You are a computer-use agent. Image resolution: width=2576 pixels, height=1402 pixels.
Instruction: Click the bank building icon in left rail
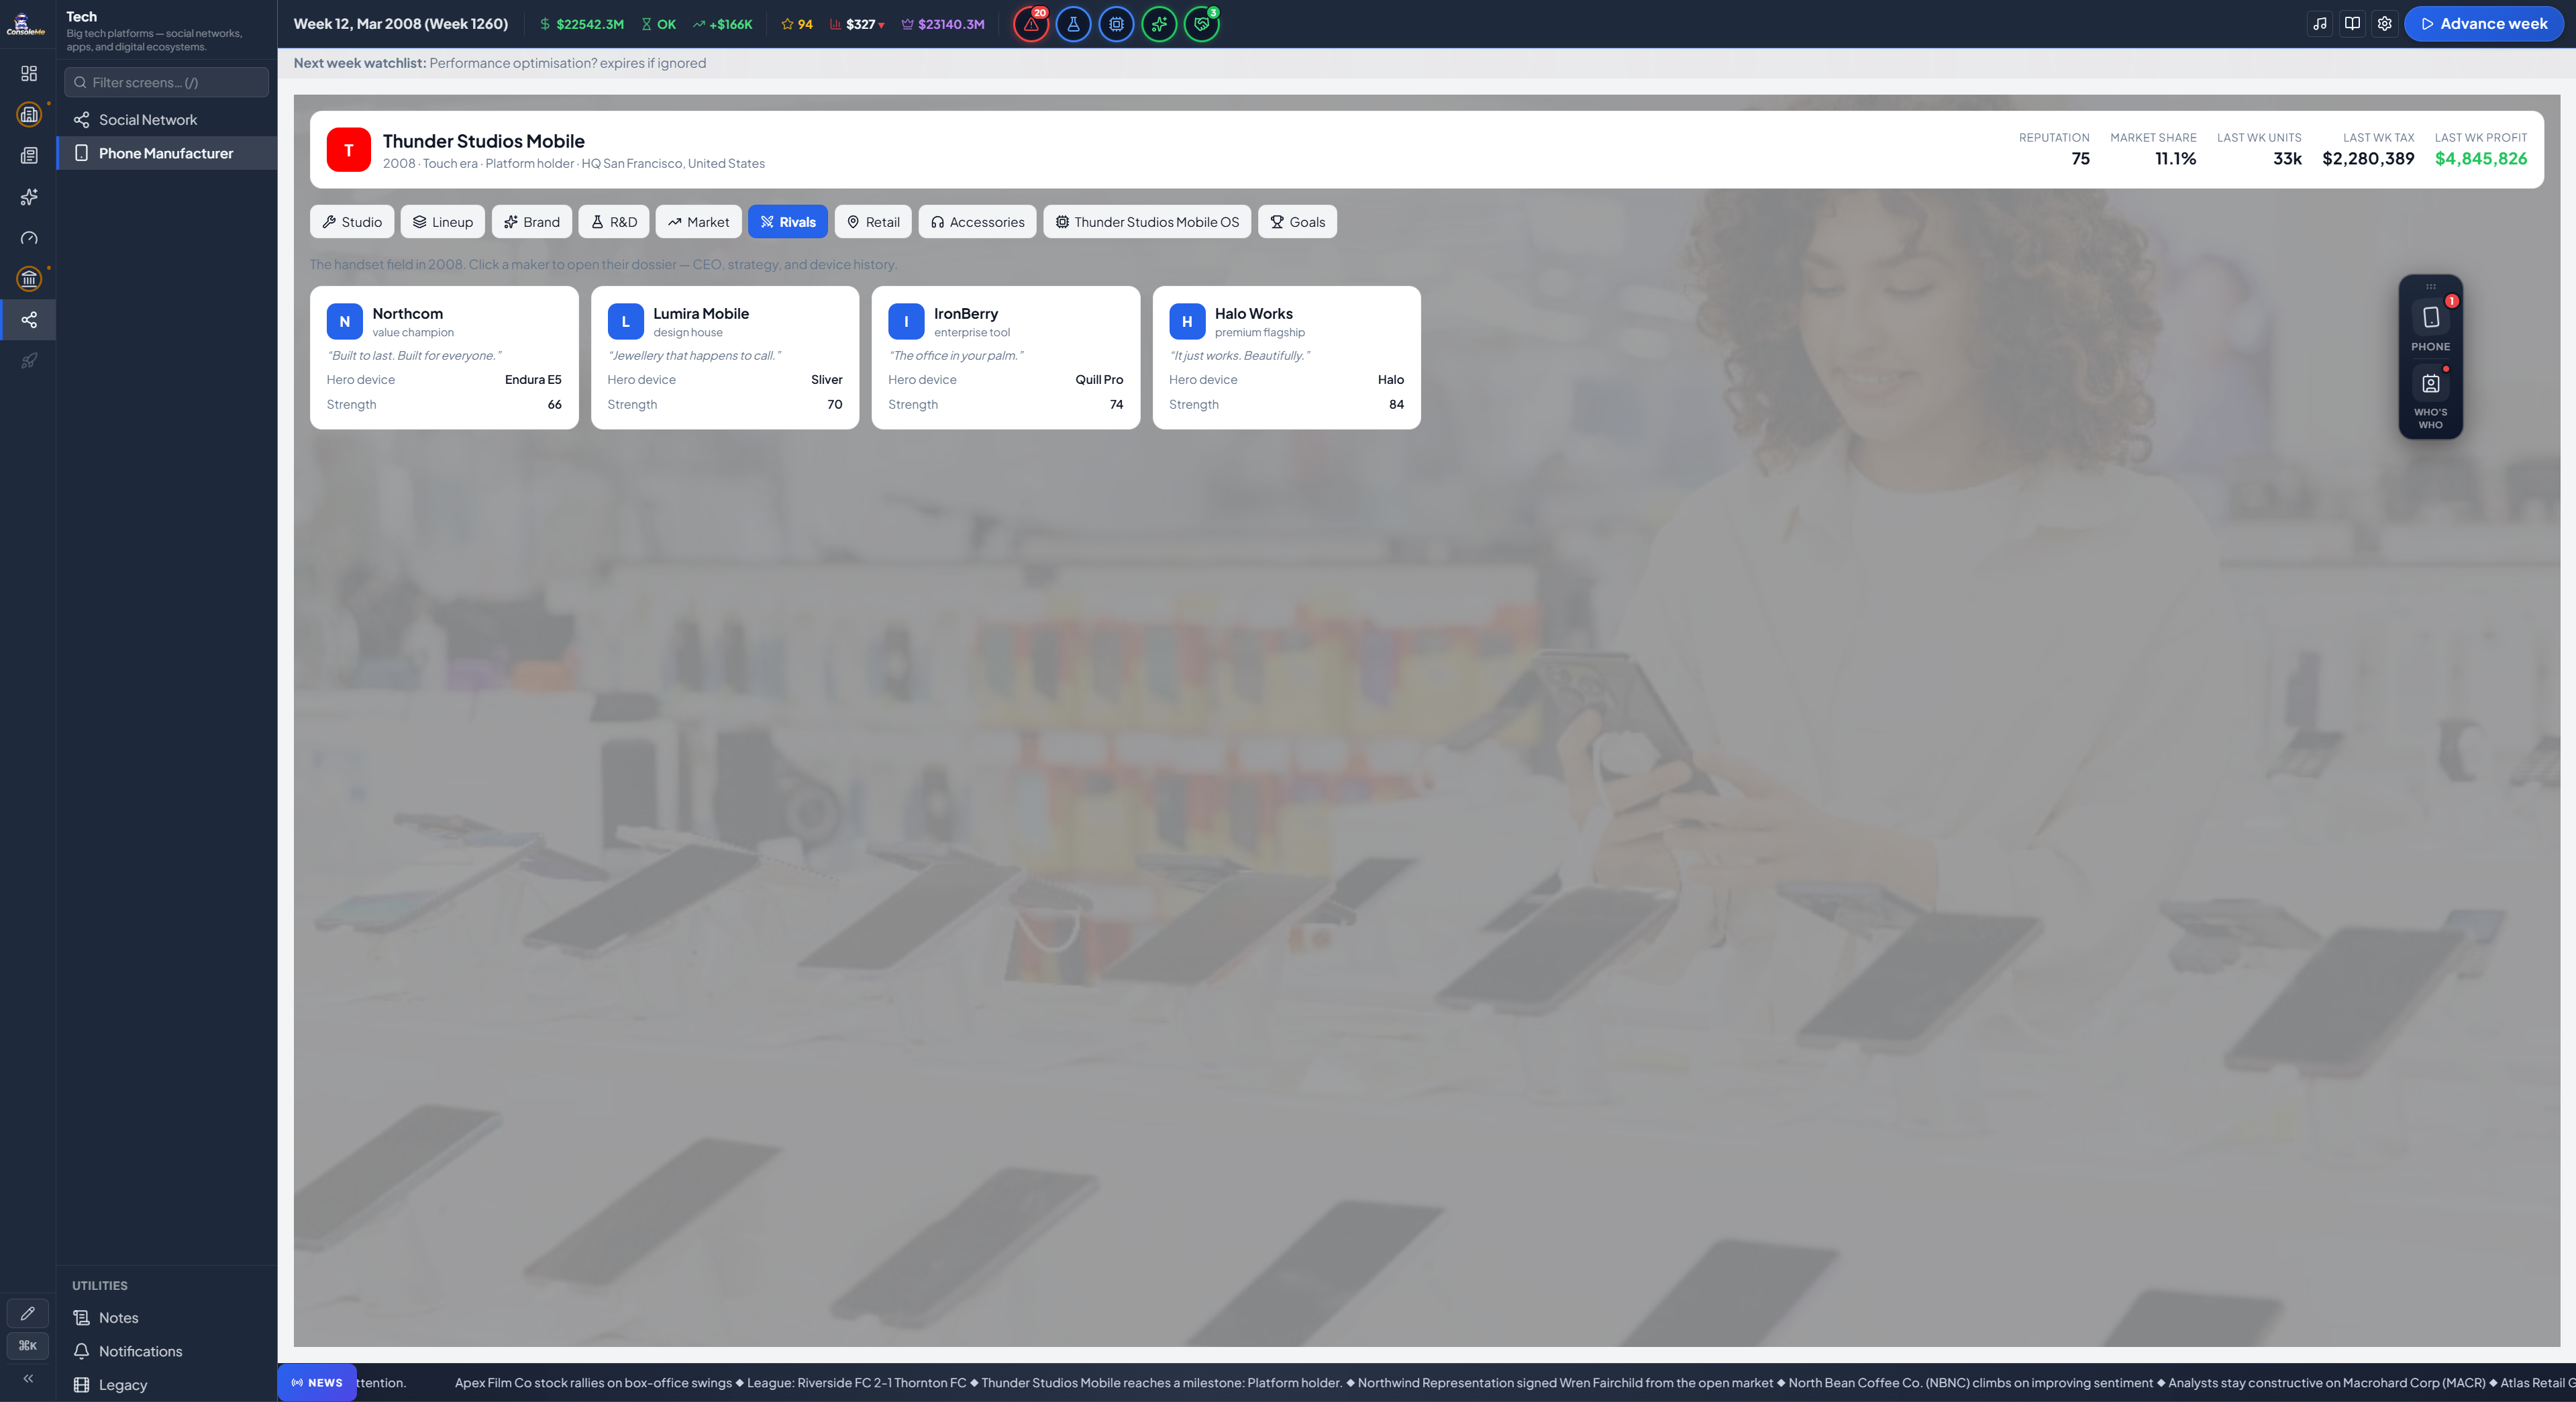(x=29, y=279)
